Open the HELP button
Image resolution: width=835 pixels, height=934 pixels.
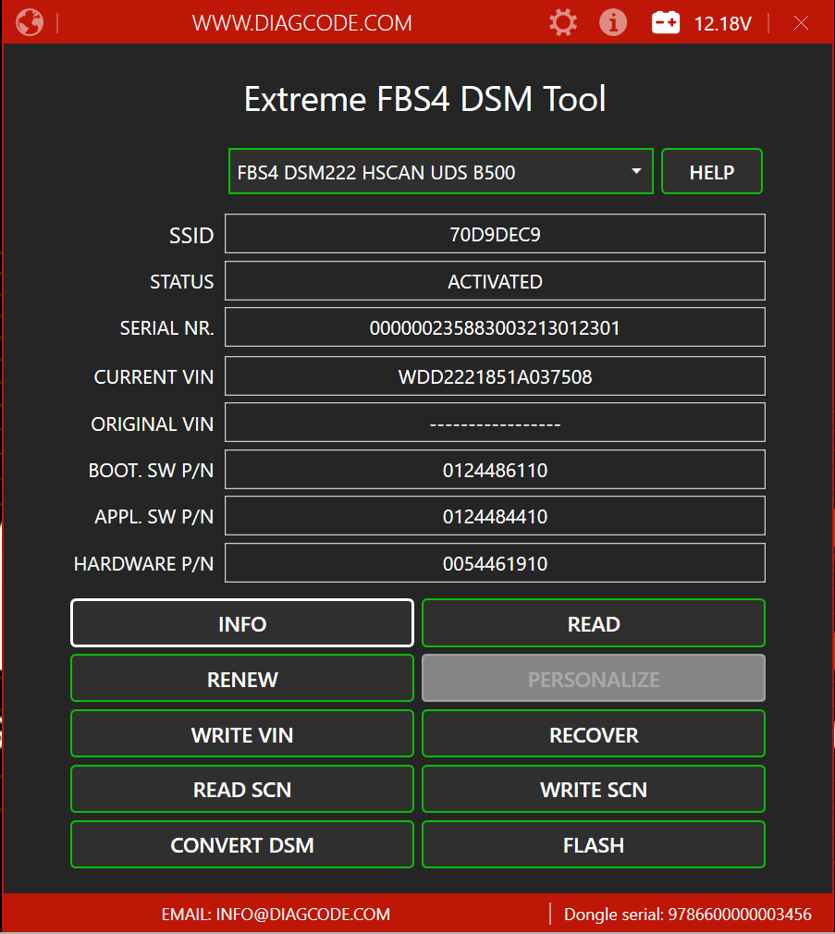click(711, 172)
